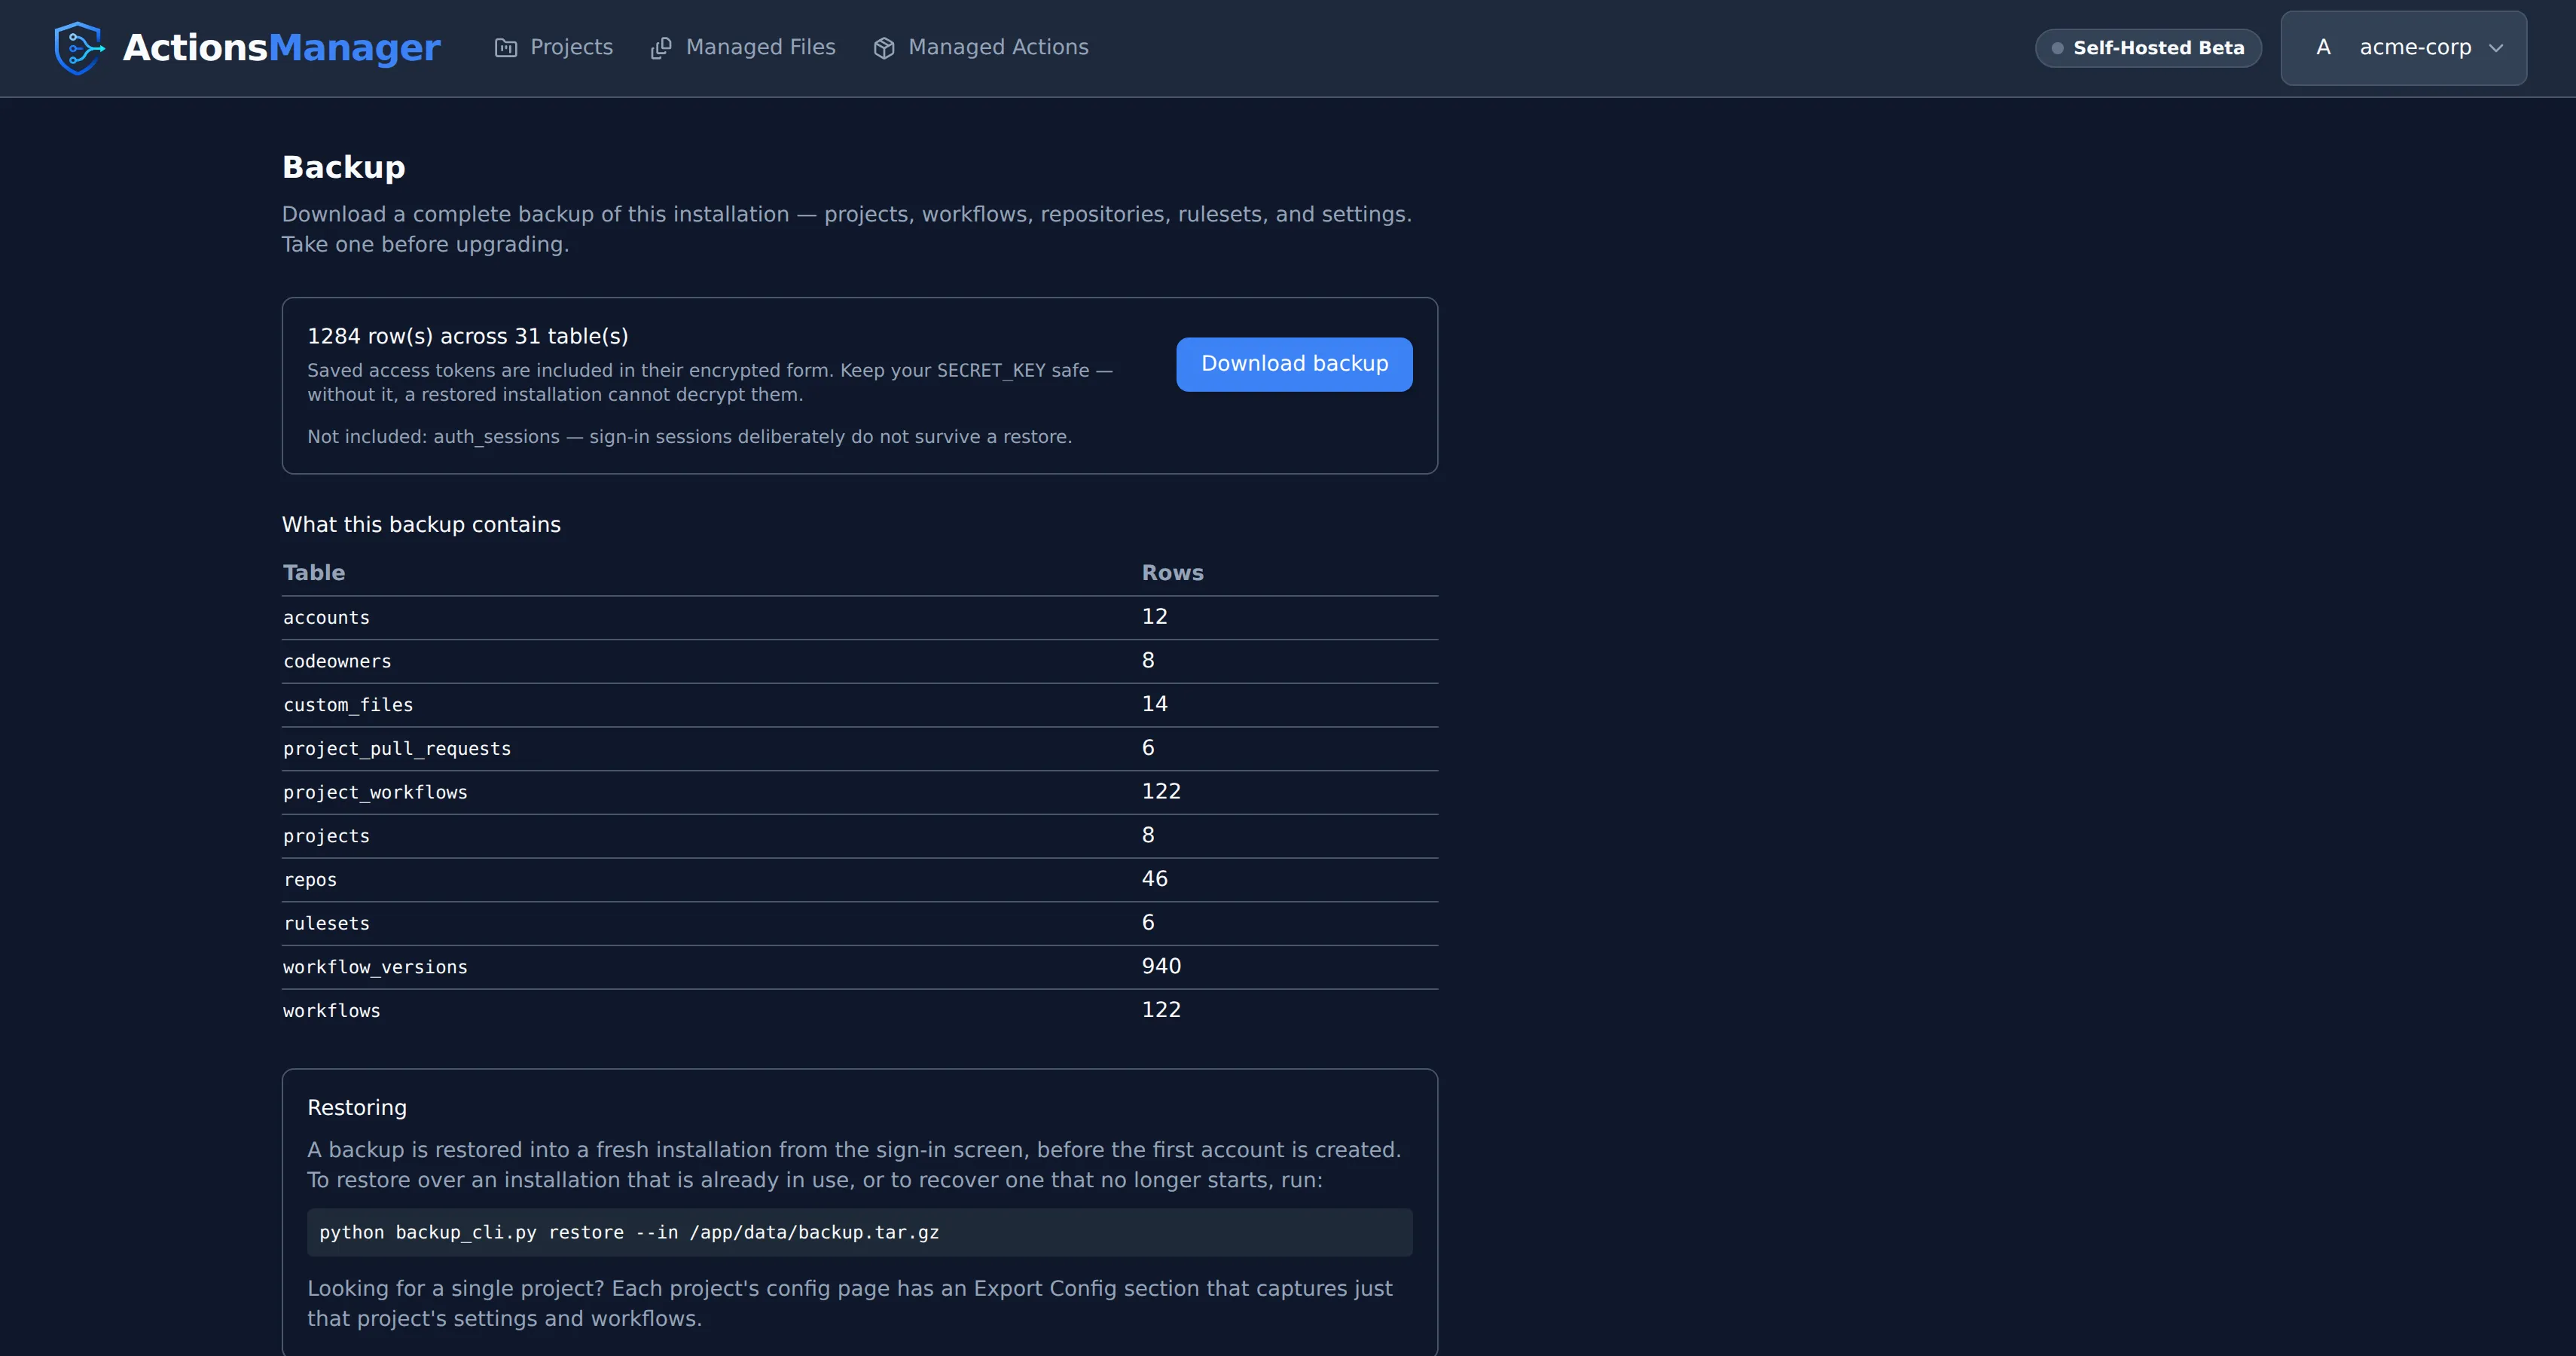Click the 'What this backup contains' heading

[421, 525]
